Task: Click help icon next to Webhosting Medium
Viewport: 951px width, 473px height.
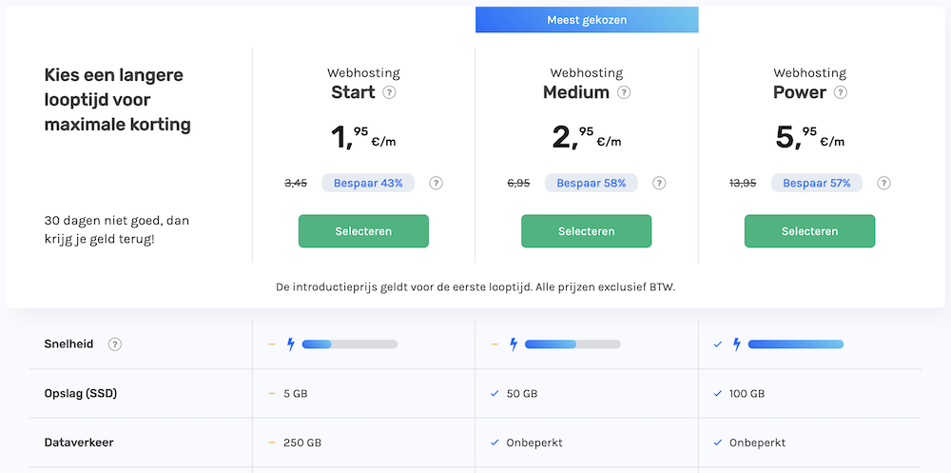Action: (x=624, y=93)
